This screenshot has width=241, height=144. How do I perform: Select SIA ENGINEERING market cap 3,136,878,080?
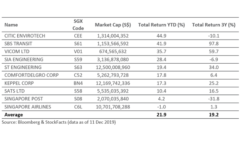coord(113,60)
